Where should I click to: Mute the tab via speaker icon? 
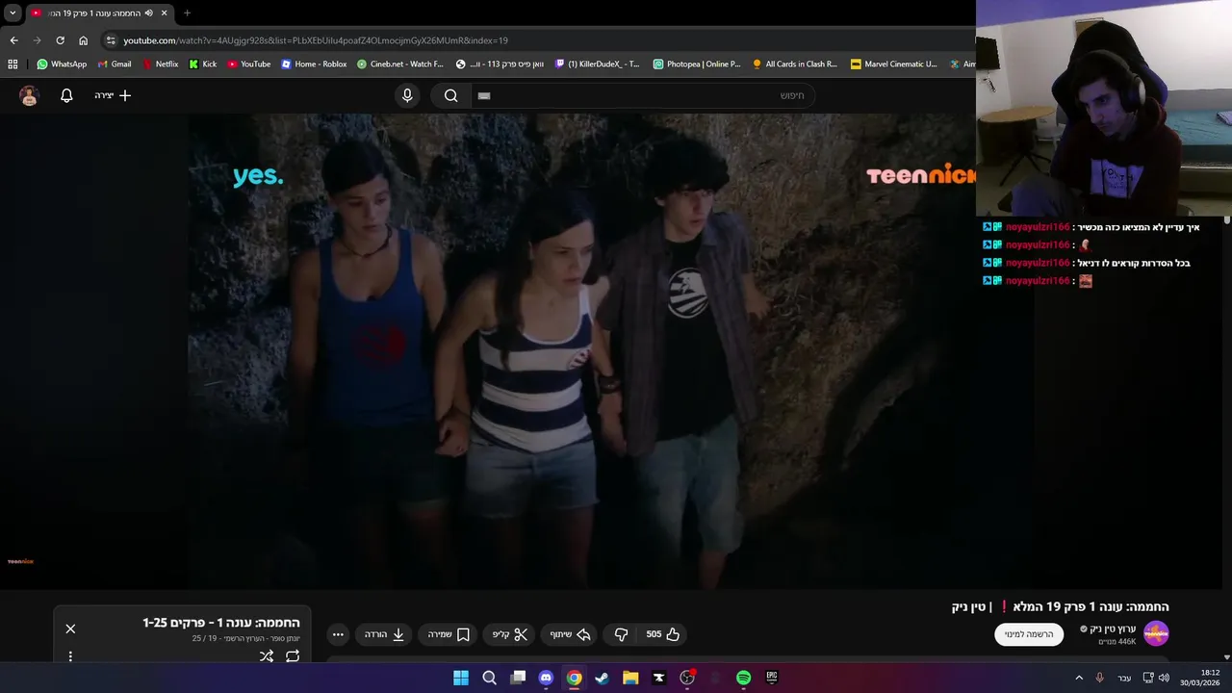pyautogui.click(x=149, y=13)
